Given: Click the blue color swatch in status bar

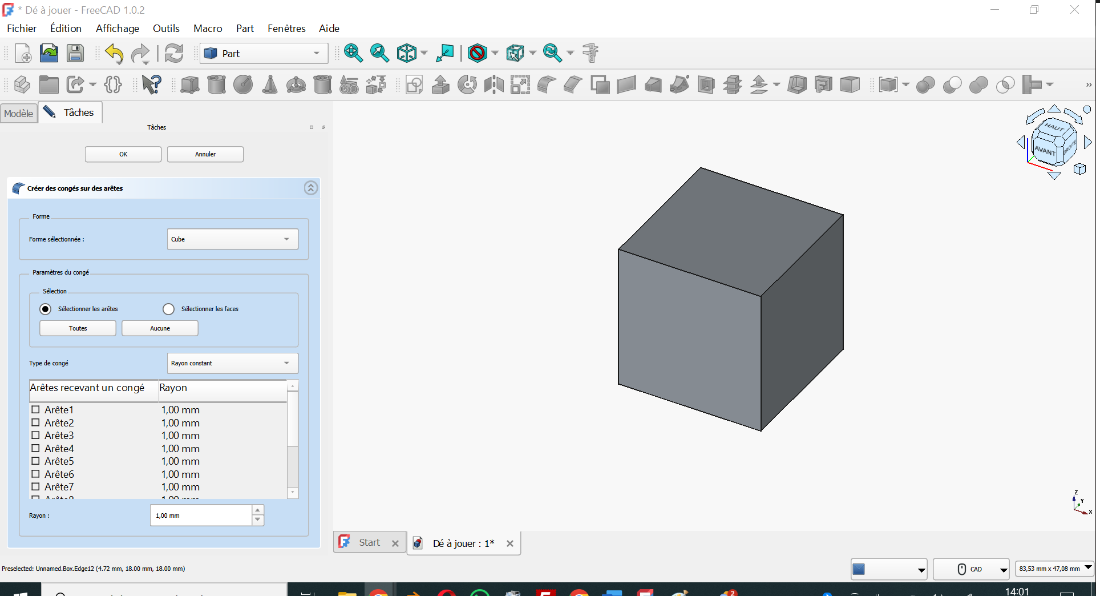Looking at the screenshot, I should pyautogui.click(x=859, y=569).
